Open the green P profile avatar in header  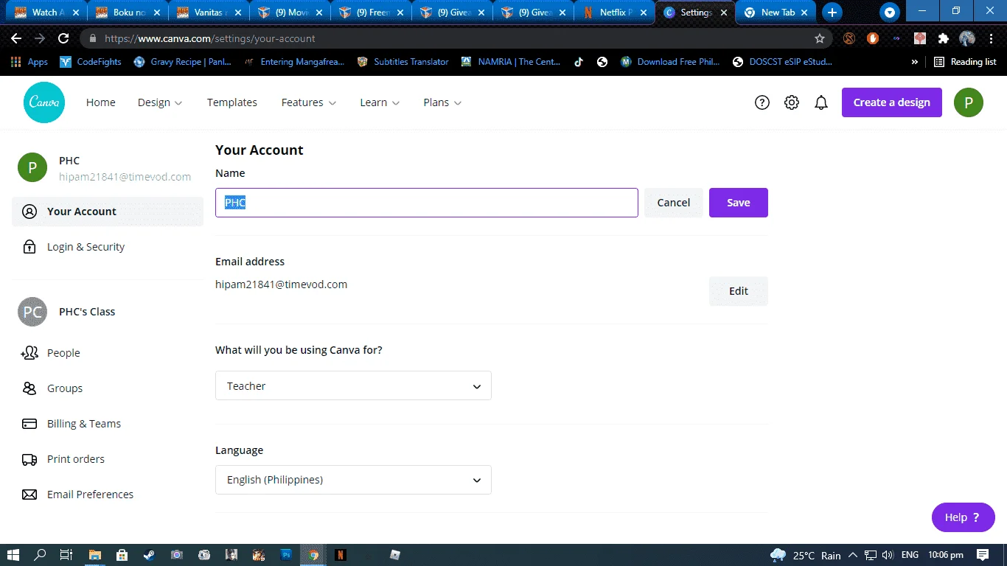(x=969, y=102)
